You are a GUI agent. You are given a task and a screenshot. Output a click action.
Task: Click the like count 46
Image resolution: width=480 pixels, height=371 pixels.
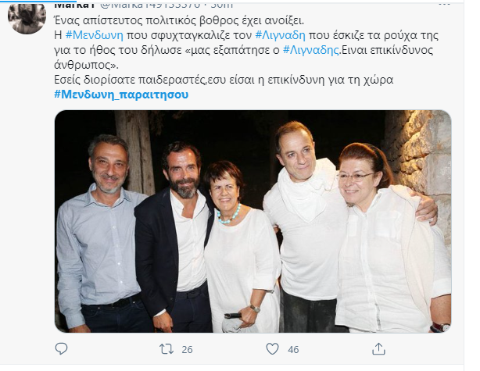coord(293,349)
